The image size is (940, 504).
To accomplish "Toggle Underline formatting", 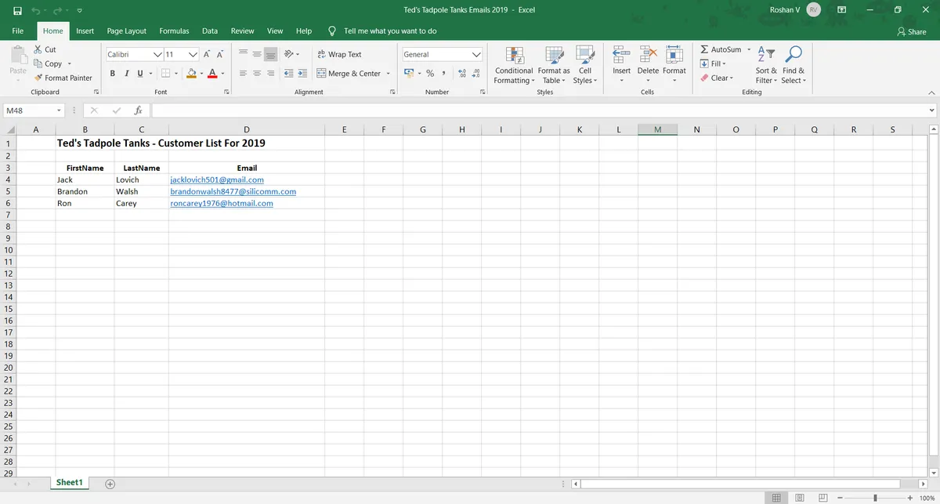I will (x=140, y=73).
